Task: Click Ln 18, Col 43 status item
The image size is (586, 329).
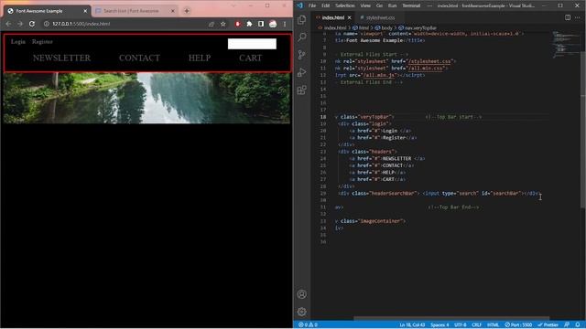Action: click(412, 325)
